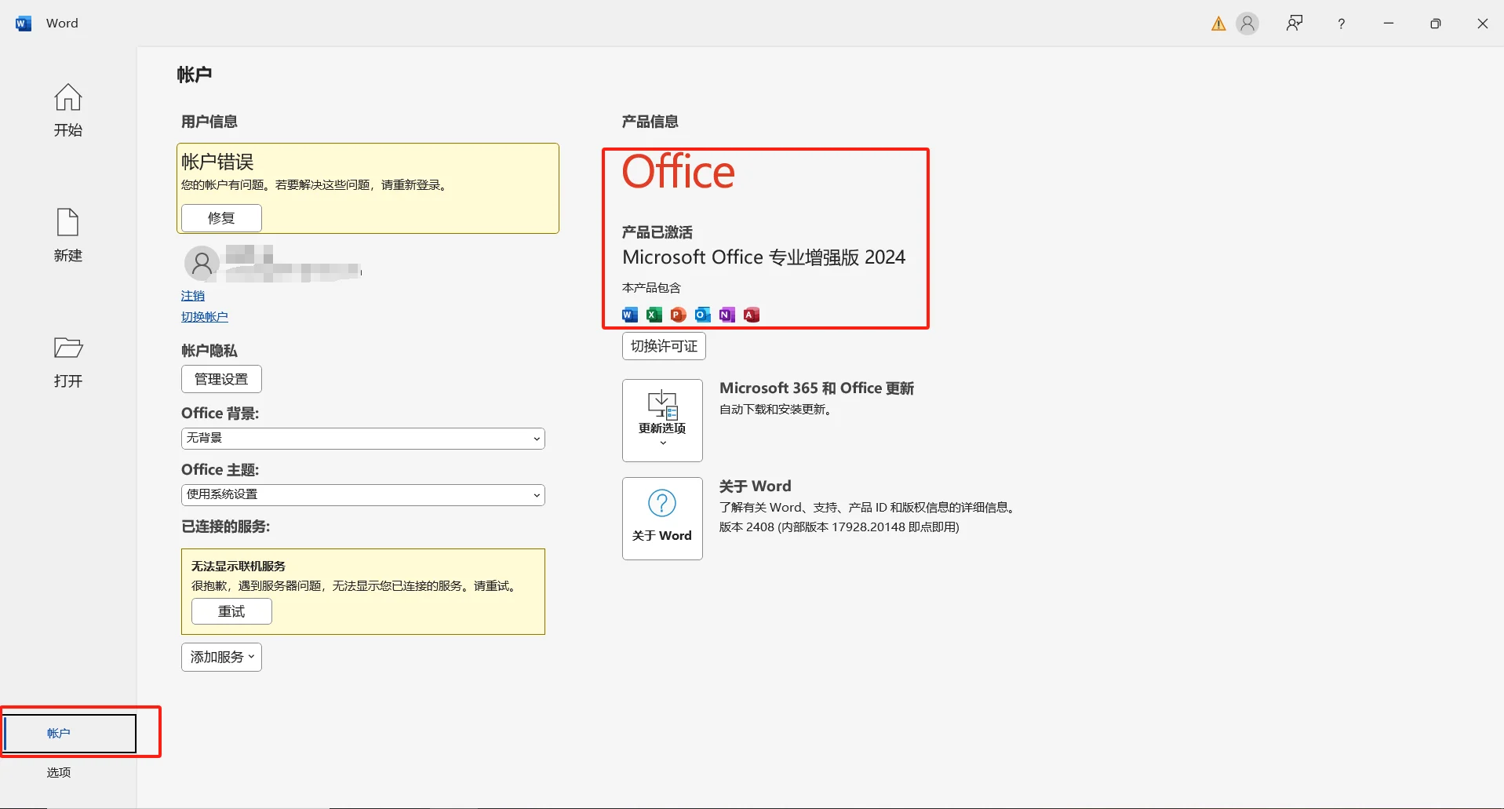Image resolution: width=1504 pixels, height=809 pixels.
Task: Expand the 添加服务 dropdown
Action: 220,657
